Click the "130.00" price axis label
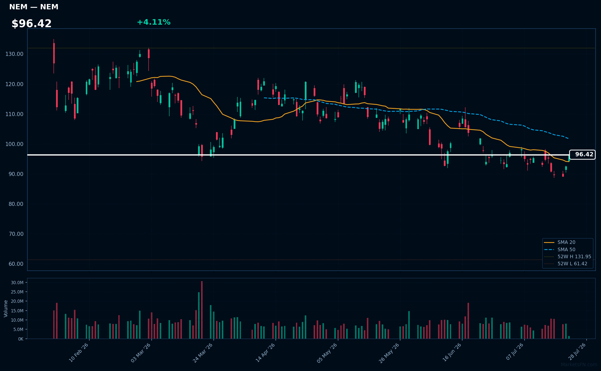Screen dimensions: 601x371 coord(14,54)
